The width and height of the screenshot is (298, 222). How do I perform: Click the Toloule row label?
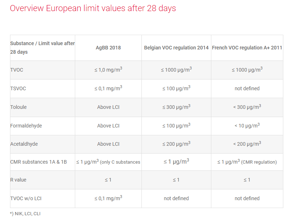click(x=19, y=107)
